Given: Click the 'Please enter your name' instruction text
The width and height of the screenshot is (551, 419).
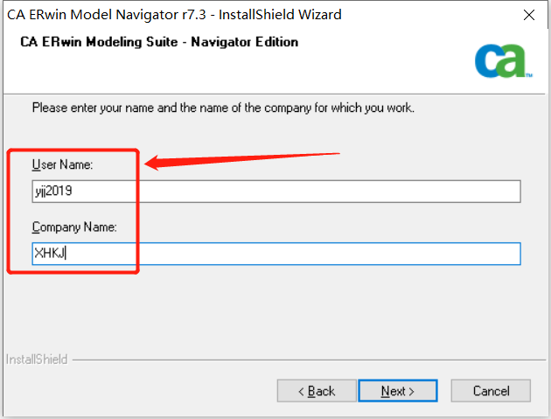Looking at the screenshot, I should [223, 108].
